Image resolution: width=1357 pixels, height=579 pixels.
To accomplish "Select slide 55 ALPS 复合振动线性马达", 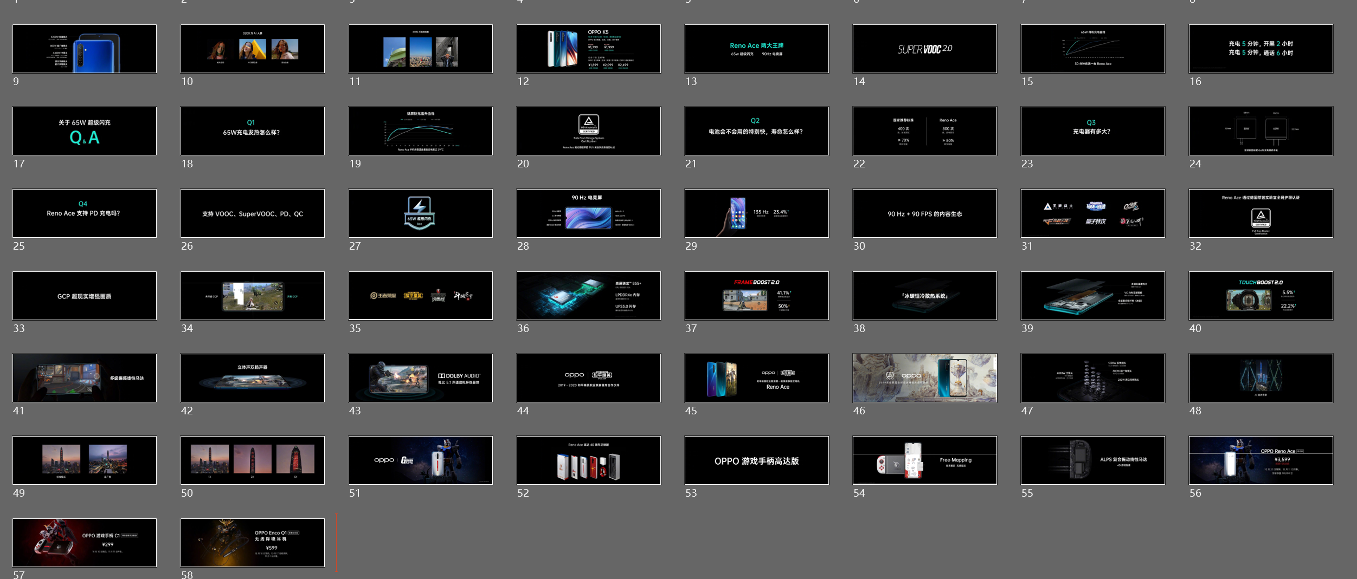I will (1093, 460).
